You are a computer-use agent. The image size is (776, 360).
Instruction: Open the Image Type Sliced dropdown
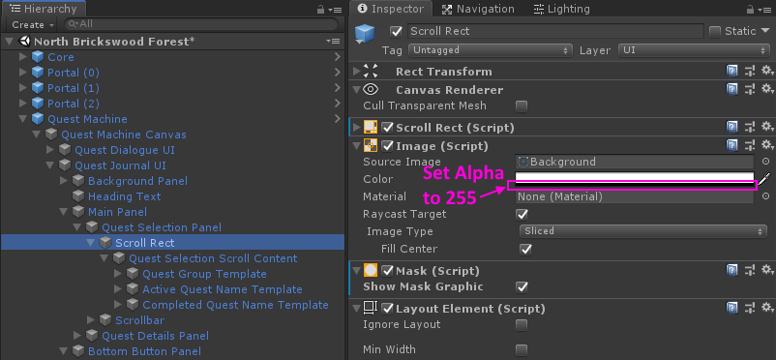[643, 231]
